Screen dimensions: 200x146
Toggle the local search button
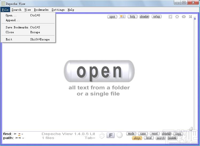click(149, 138)
